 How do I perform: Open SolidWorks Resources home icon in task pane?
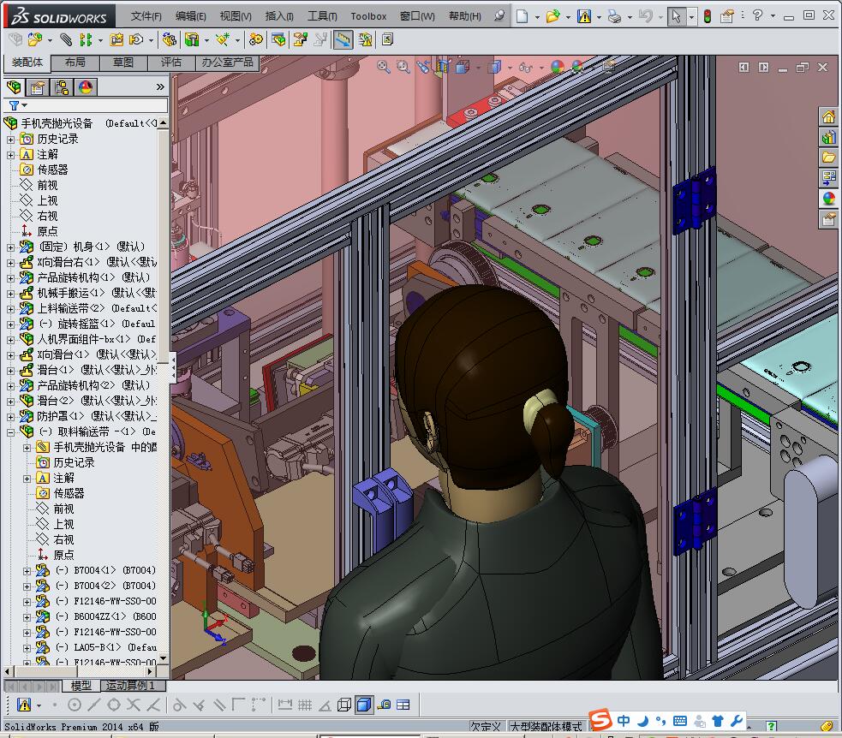(x=828, y=116)
